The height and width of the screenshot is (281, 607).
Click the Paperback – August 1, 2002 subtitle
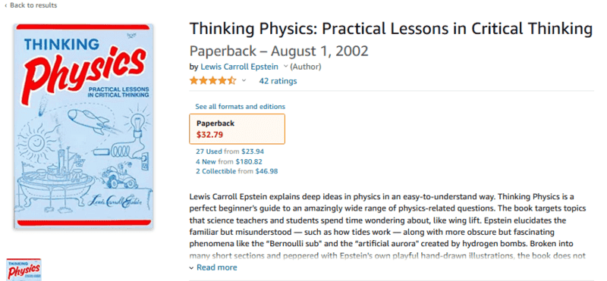coord(278,51)
